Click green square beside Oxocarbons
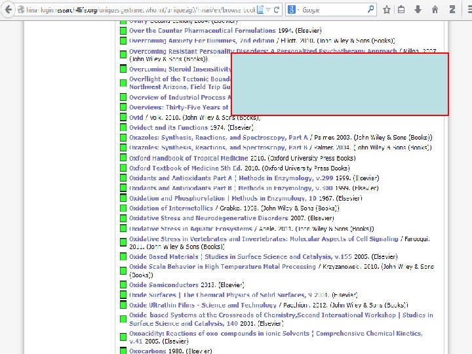Image resolution: width=472 pixels, height=354 pixels. point(123,351)
